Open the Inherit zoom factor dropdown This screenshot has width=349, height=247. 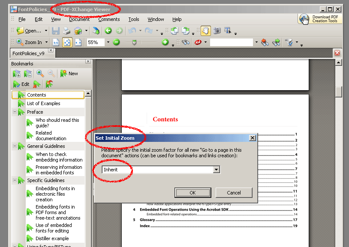[216, 170]
